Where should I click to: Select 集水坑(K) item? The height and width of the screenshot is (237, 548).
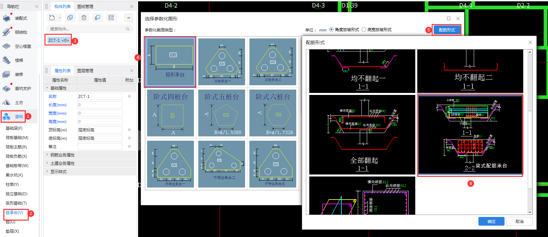click(x=14, y=175)
